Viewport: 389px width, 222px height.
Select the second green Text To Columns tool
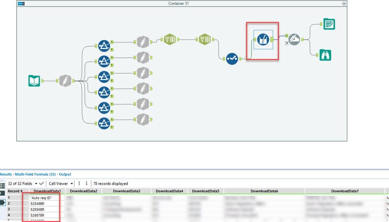(x=205, y=39)
